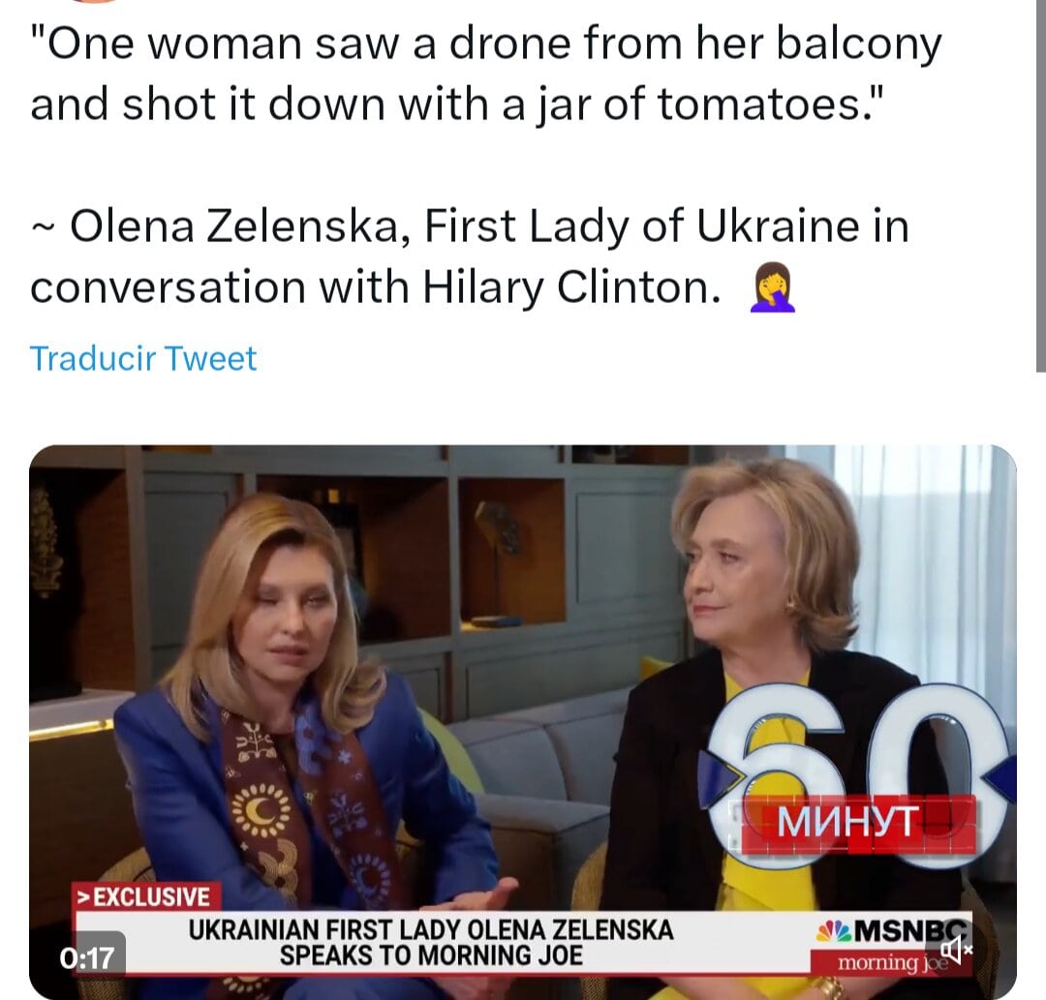Click the quoted drone and tomatoes text
The height and width of the screenshot is (1000, 1046).
[x=485, y=74]
